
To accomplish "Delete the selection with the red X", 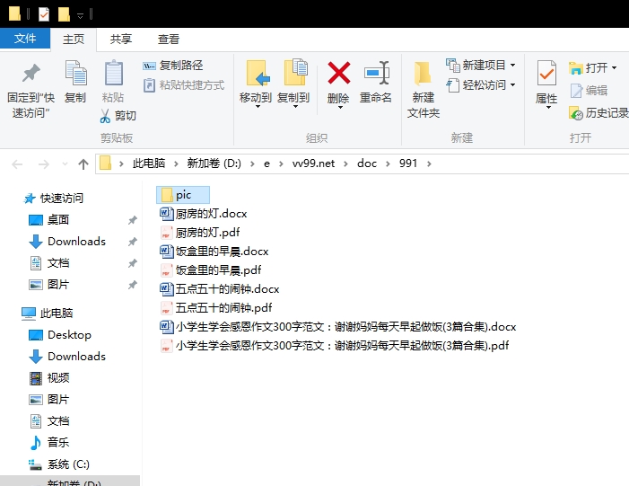I will tap(338, 84).
